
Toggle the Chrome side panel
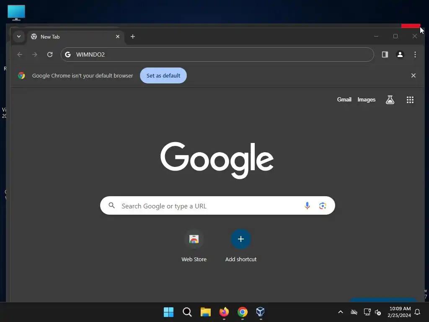[385, 55]
